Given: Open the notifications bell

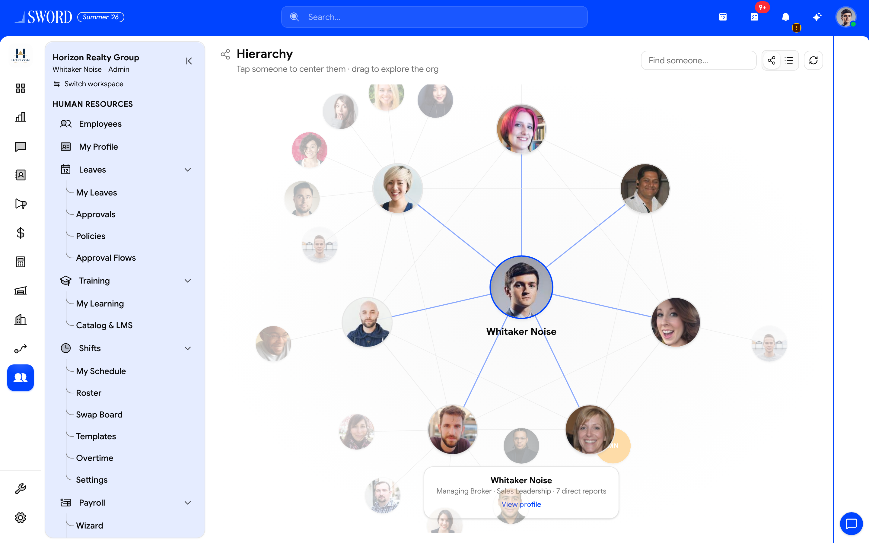Looking at the screenshot, I should 785,17.
